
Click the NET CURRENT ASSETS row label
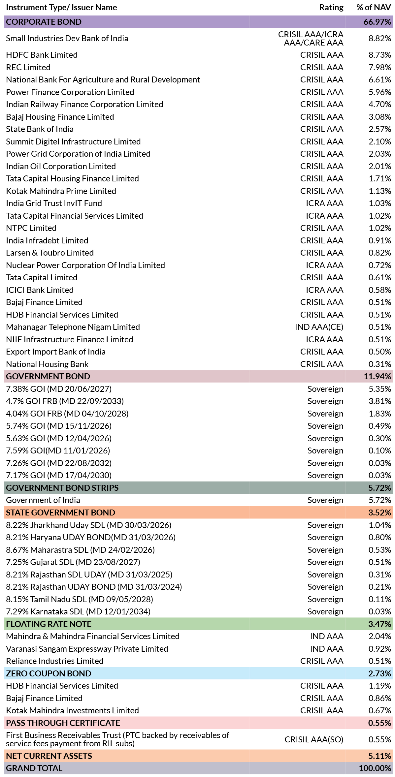49,756
